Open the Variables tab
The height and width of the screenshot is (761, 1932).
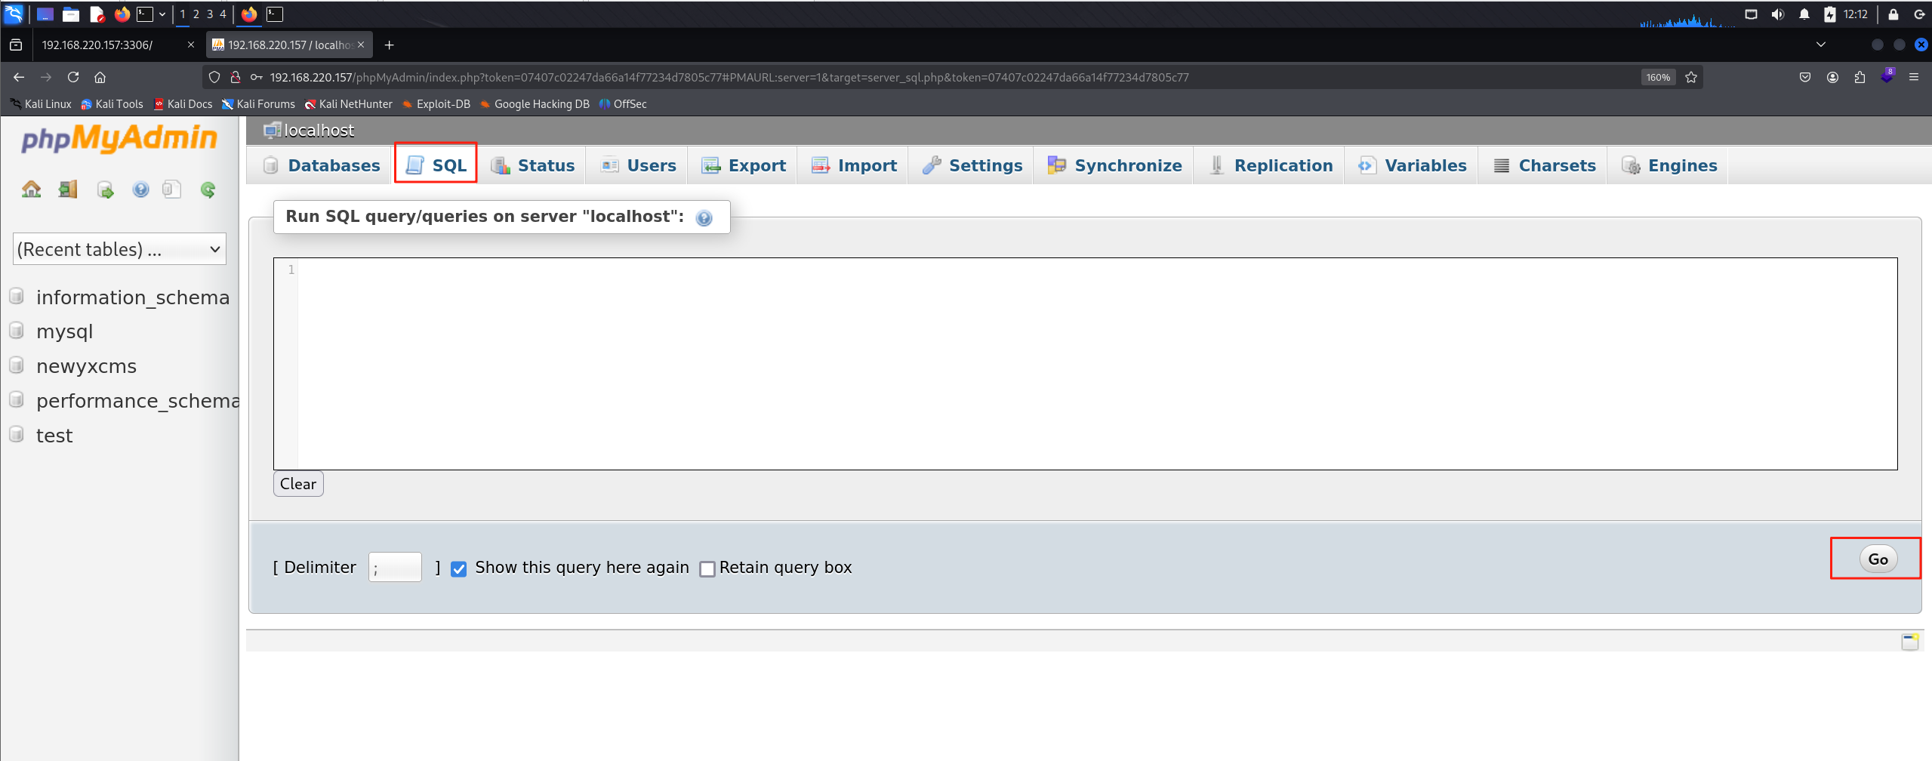(x=1413, y=165)
